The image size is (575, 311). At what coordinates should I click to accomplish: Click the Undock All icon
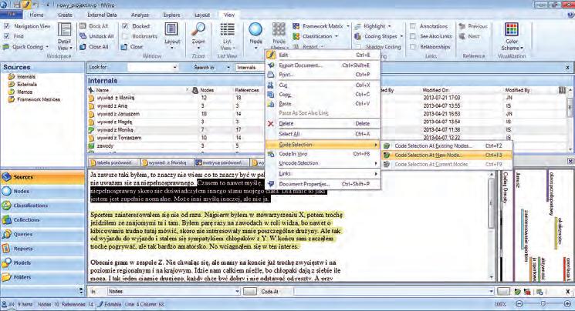[x=83, y=36]
